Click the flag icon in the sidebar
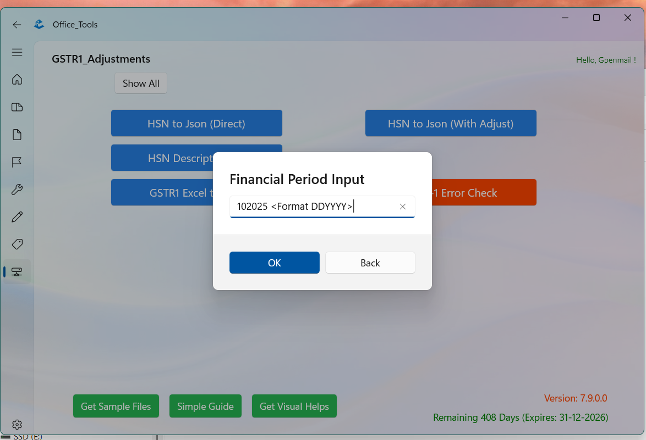 17,162
